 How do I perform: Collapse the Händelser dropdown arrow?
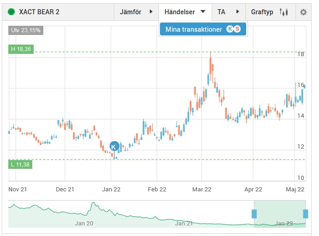coord(203,12)
